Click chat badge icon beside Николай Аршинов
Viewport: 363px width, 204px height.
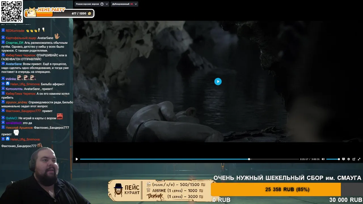tap(3, 127)
